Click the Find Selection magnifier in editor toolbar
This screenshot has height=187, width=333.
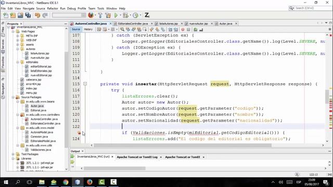coord(122,30)
